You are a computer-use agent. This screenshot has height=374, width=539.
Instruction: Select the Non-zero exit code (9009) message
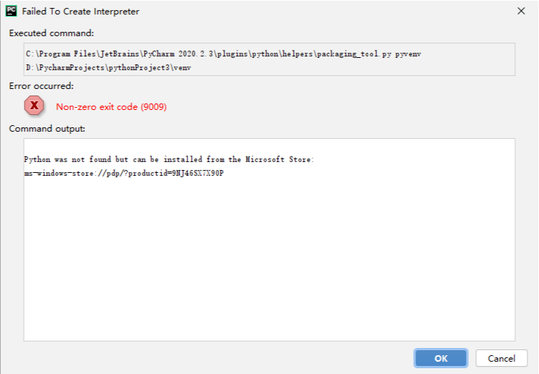111,107
